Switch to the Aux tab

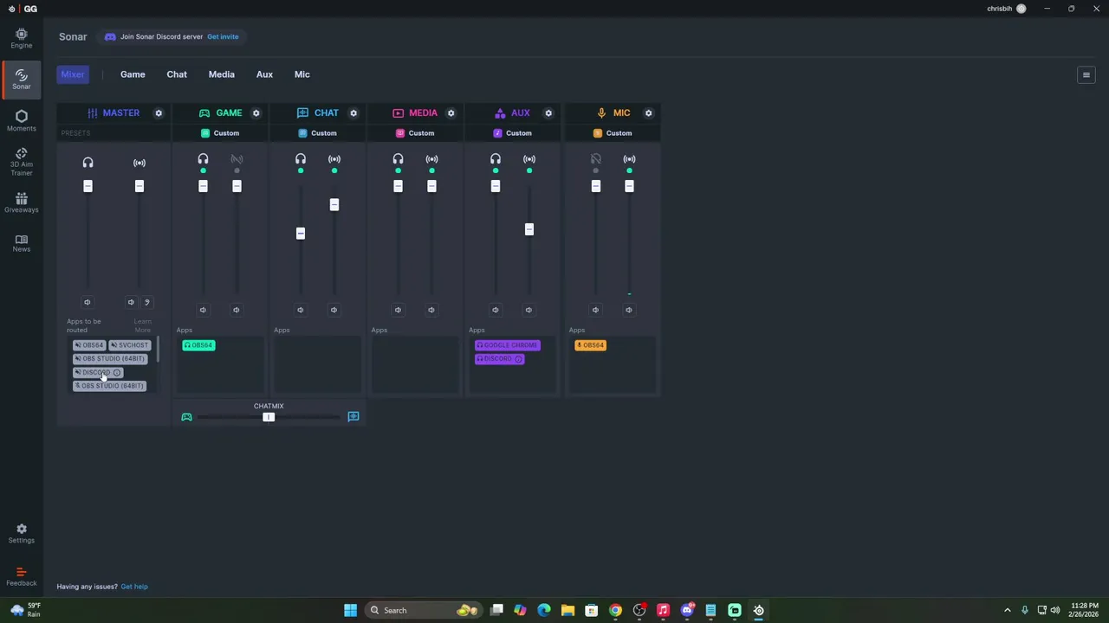pos(264,74)
